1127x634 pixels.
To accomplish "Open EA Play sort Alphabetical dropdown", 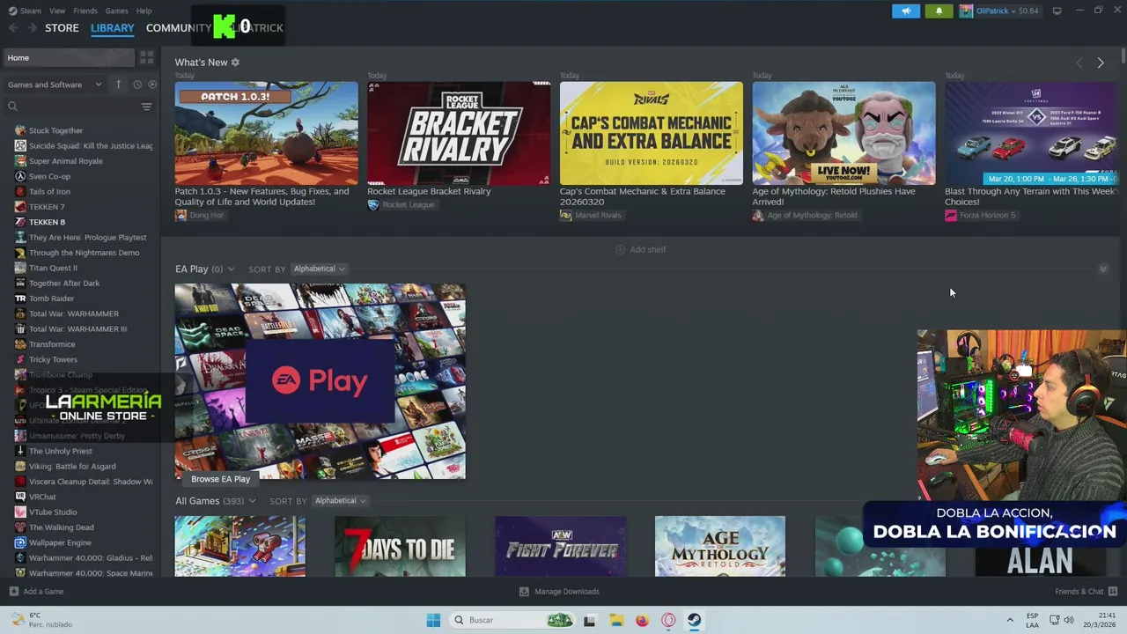I will 318,269.
